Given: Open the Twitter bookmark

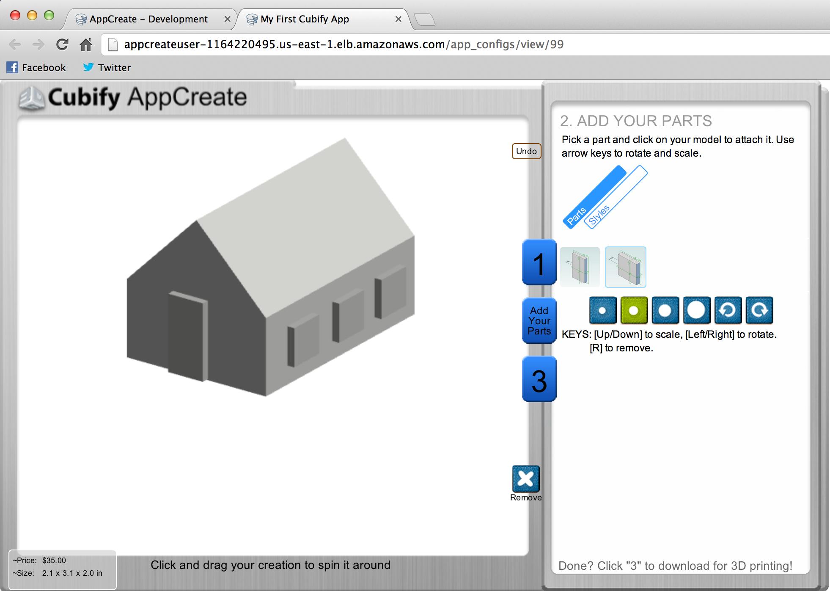Looking at the screenshot, I should [x=107, y=67].
